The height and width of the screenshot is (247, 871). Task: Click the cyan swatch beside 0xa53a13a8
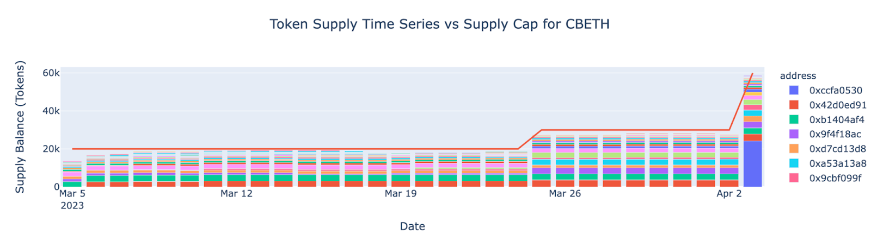tap(794, 163)
